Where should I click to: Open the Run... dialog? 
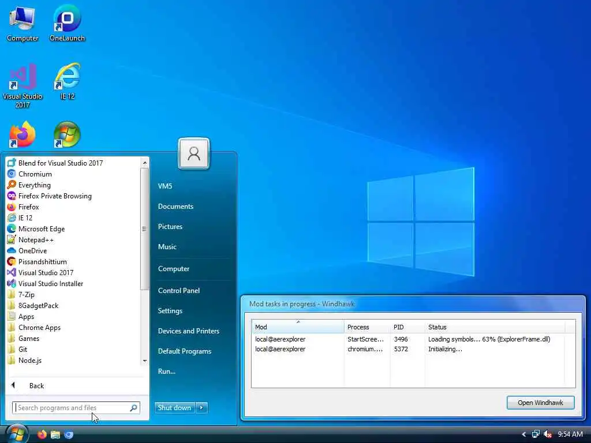(167, 371)
